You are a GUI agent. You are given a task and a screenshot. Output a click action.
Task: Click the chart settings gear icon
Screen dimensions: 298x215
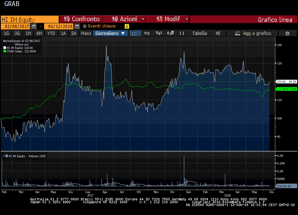pyautogui.click(x=287, y=33)
